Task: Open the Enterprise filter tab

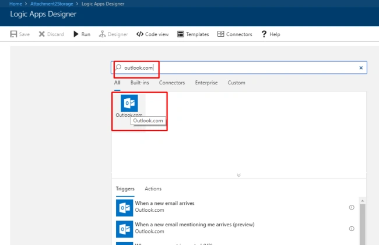Action: [x=206, y=83]
